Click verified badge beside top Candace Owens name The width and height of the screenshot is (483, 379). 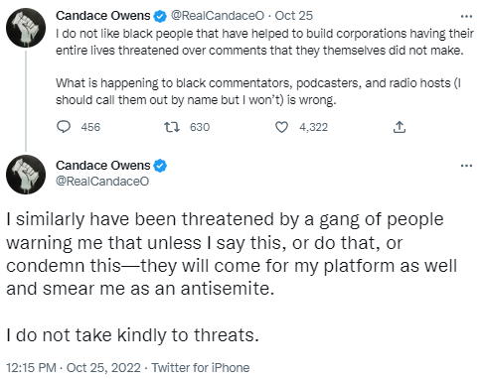tap(161, 16)
